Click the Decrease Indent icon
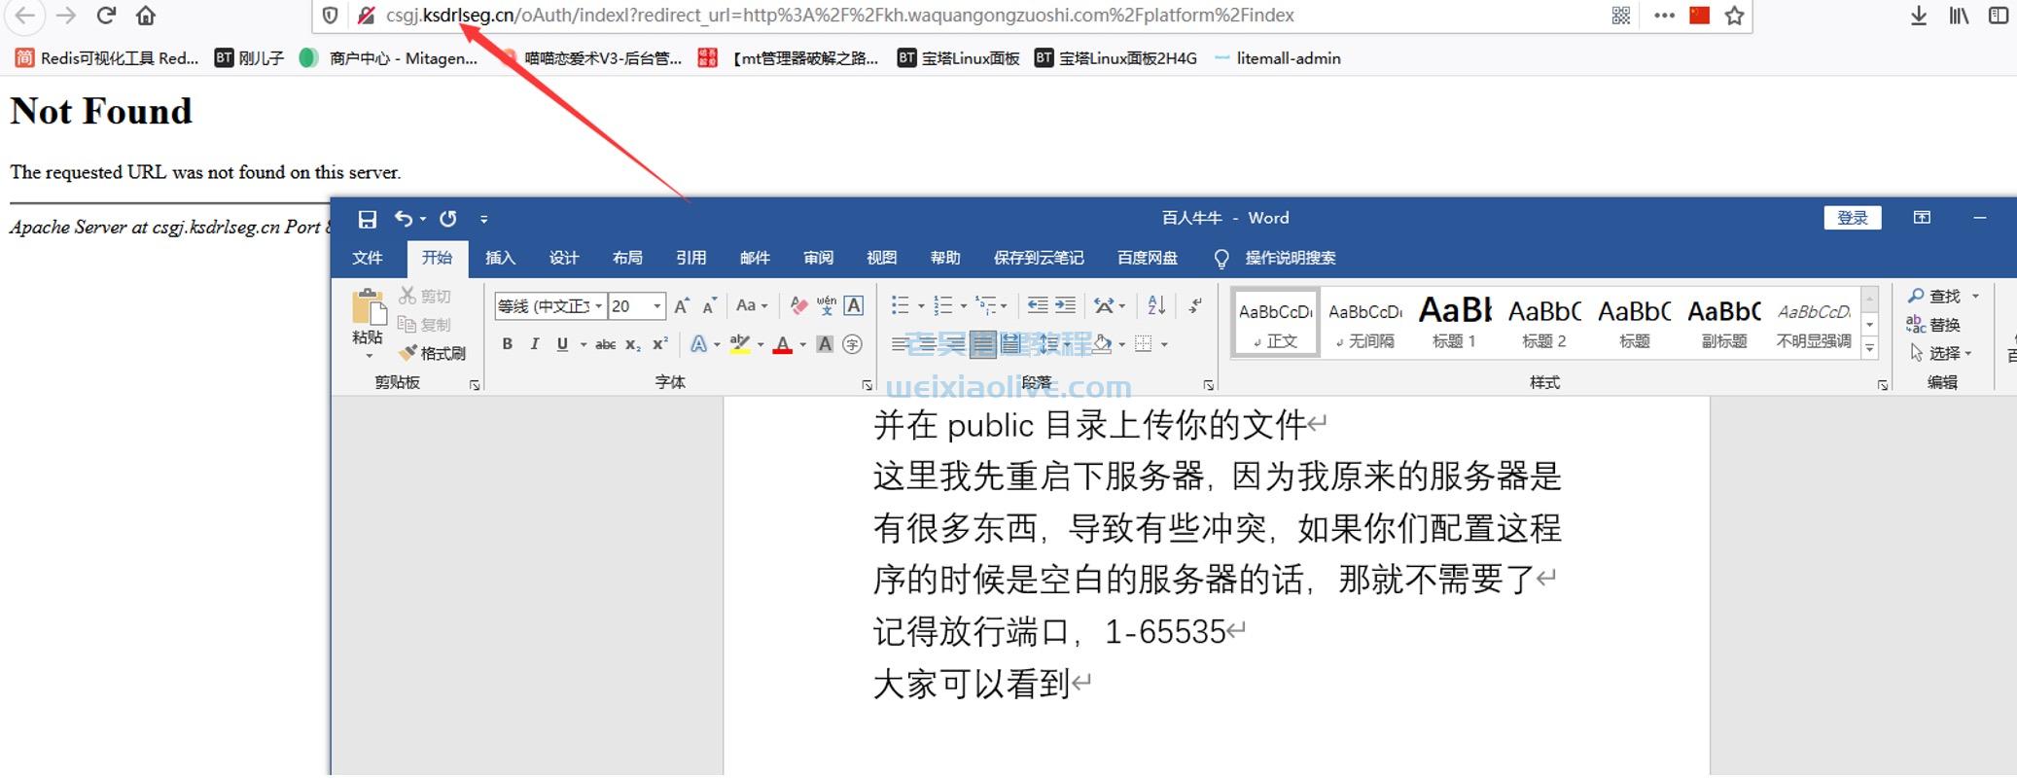The width and height of the screenshot is (2017, 778). [x=1038, y=305]
